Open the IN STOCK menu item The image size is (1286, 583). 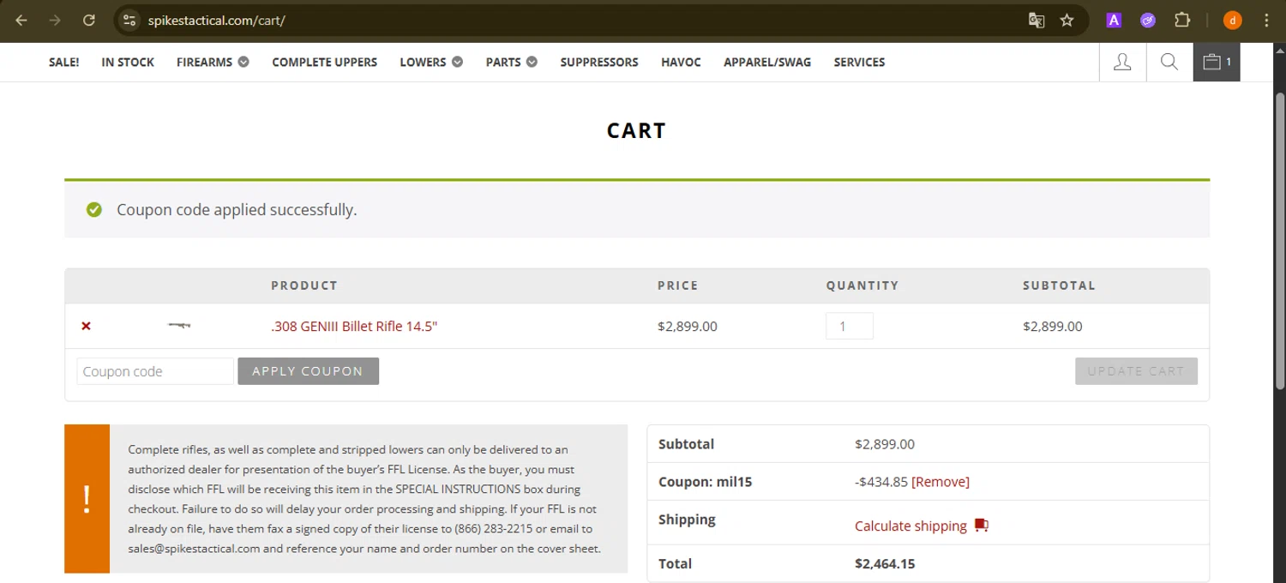click(x=128, y=62)
